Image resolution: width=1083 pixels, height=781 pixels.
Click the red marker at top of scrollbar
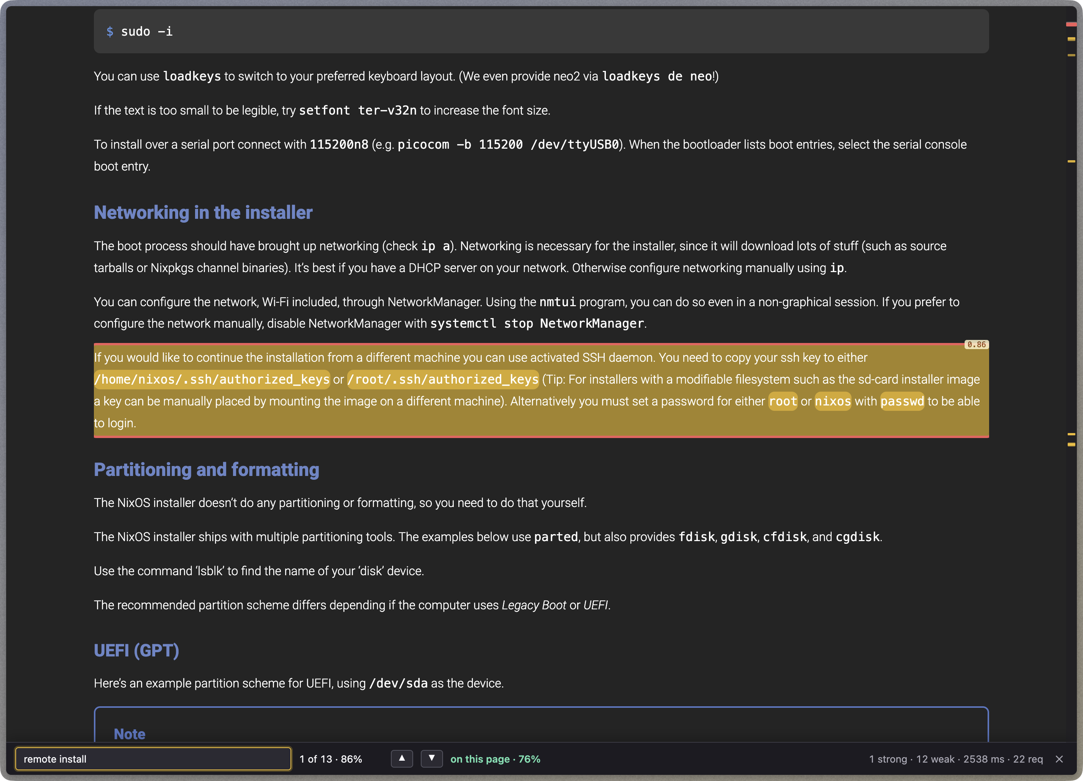click(x=1071, y=25)
